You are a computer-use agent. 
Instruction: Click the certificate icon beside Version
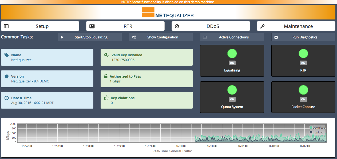[7, 76]
